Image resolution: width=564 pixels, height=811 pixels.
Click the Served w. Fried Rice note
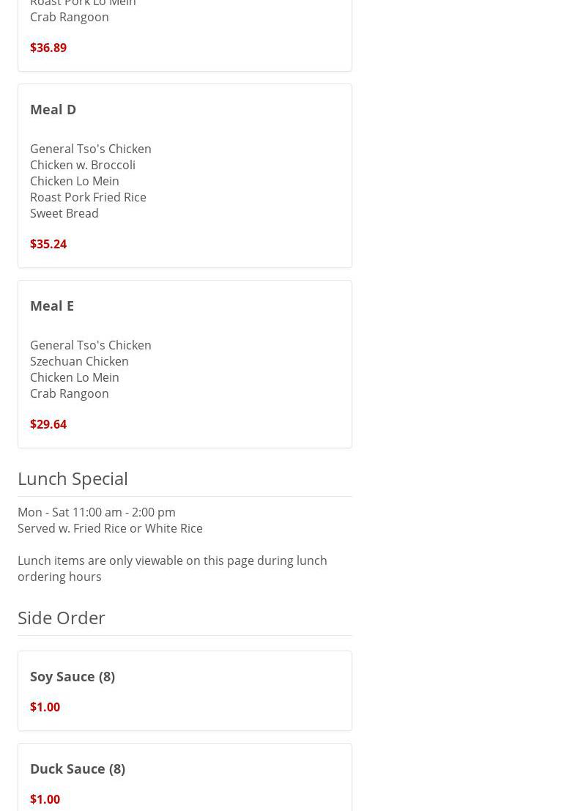tap(110, 528)
